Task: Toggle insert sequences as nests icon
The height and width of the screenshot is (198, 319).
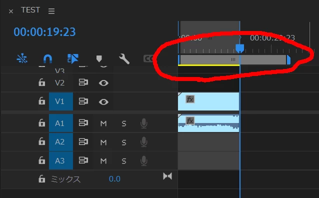Action: click(22, 58)
